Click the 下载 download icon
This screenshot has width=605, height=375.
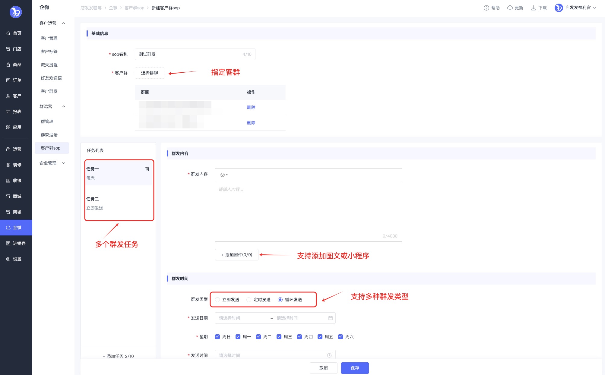coord(533,8)
